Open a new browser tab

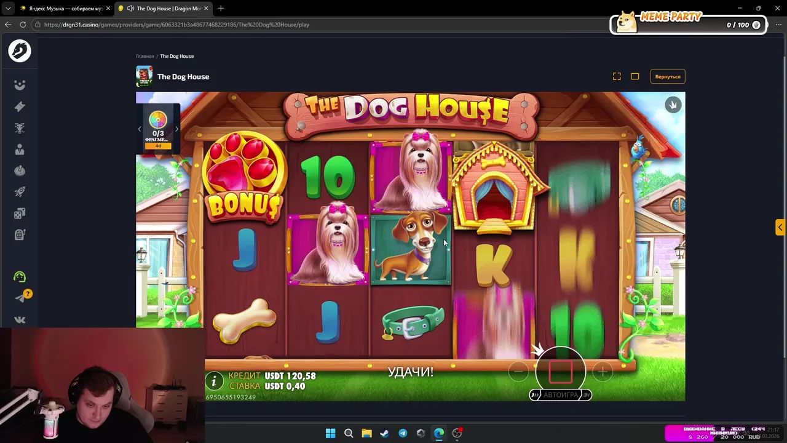click(221, 9)
